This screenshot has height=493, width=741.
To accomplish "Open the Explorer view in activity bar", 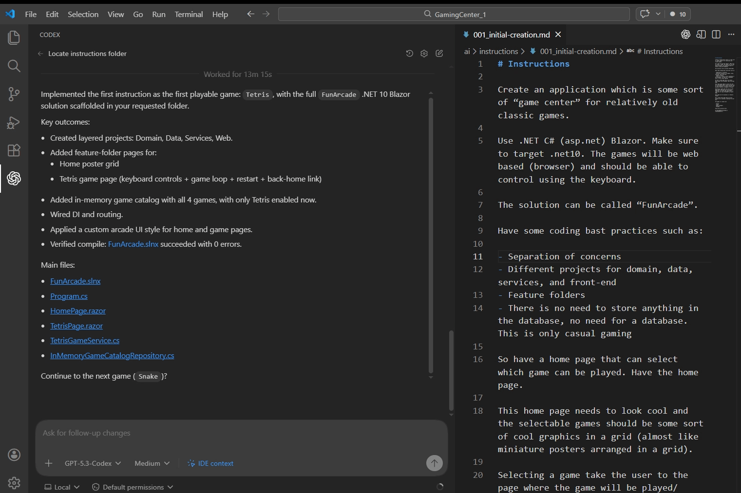I will (14, 37).
